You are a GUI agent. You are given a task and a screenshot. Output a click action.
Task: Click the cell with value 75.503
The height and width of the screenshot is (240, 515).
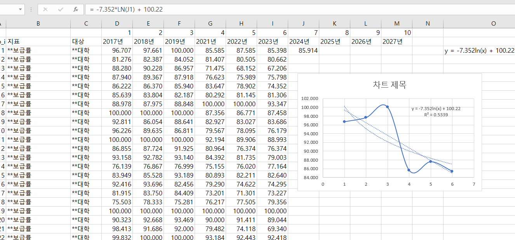point(117,202)
